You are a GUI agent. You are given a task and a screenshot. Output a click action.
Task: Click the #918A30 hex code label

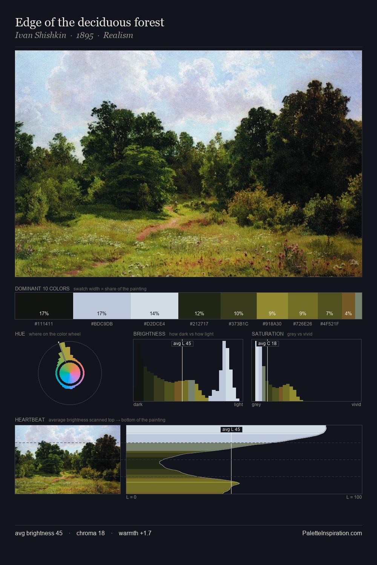click(272, 324)
